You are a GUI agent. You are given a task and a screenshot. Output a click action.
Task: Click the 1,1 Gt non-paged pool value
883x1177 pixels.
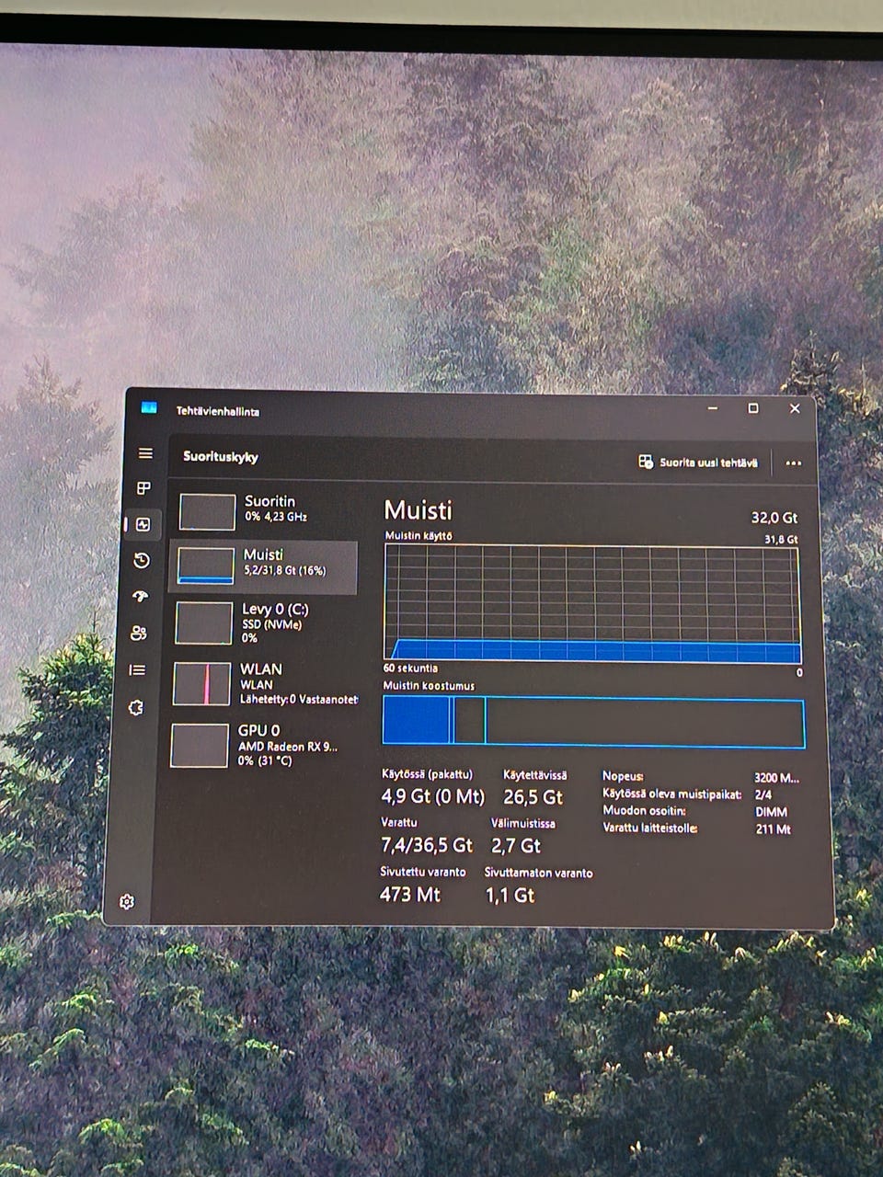pyautogui.click(x=510, y=894)
